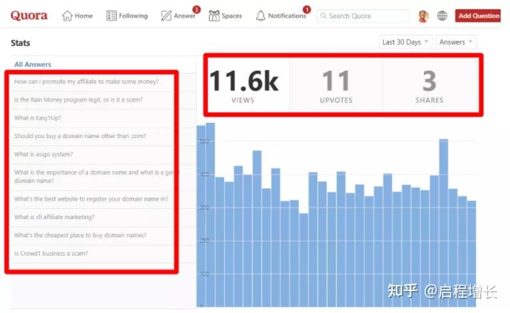Open the Notifications bell icon
The image size is (510, 313).
tap(261, 15)
